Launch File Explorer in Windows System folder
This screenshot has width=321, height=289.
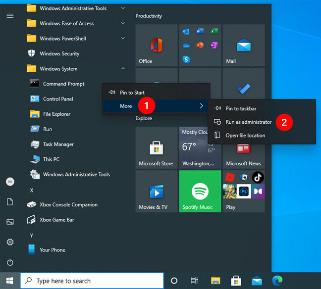coord(56,114)
